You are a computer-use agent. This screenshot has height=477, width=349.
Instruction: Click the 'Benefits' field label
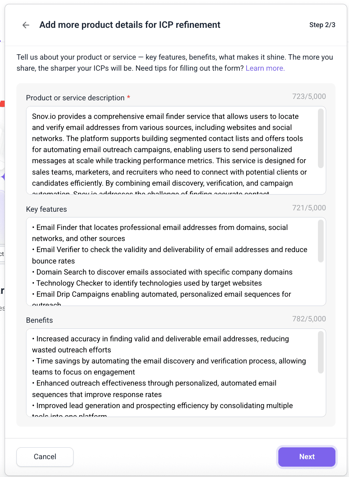pyautogui.click(x=39, y=320)
